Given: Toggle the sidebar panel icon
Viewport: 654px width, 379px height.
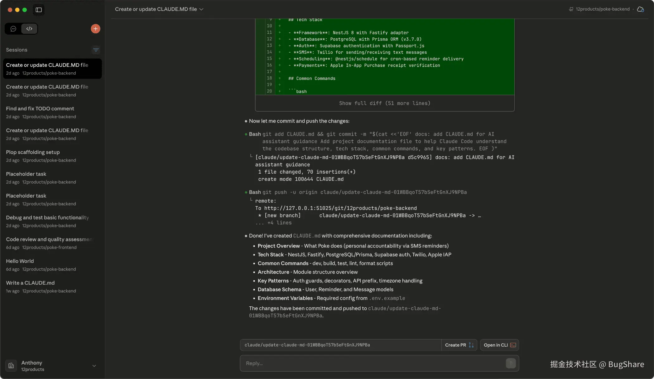Looking at the screenshot, I should [x=39, y=10].
